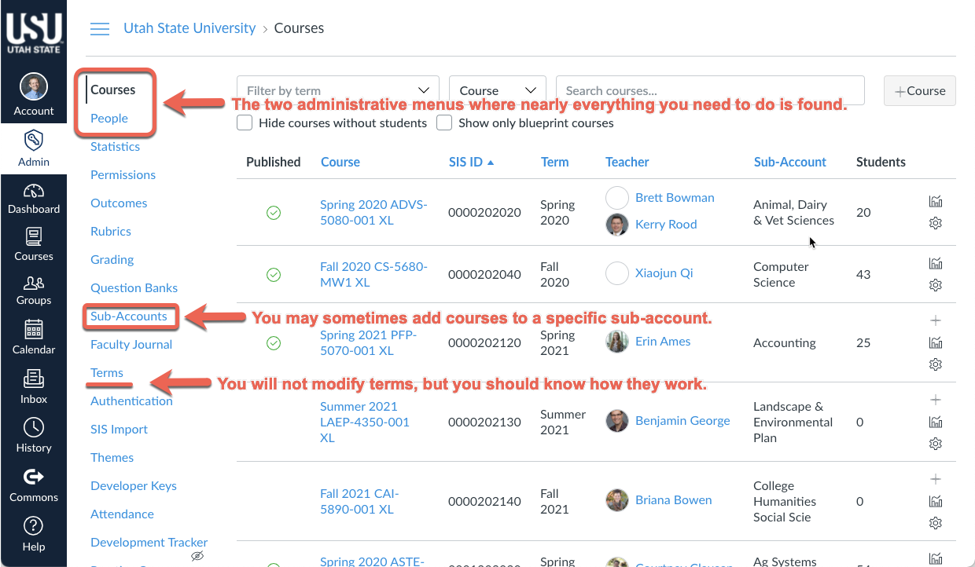
Task: Toggle the hamburger navigation menu
Action: pos(100,29)
